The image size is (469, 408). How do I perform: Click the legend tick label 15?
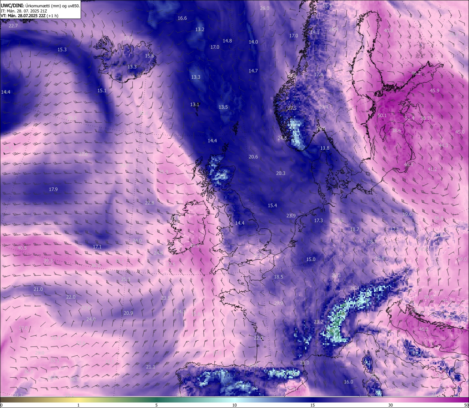pos(313,405)
